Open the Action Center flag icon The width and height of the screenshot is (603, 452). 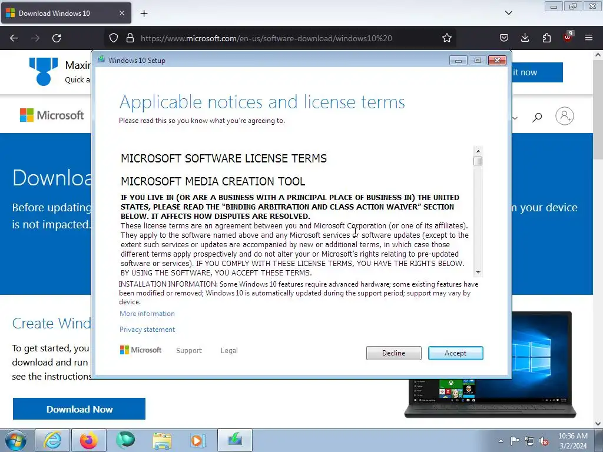tap(515, 441)
